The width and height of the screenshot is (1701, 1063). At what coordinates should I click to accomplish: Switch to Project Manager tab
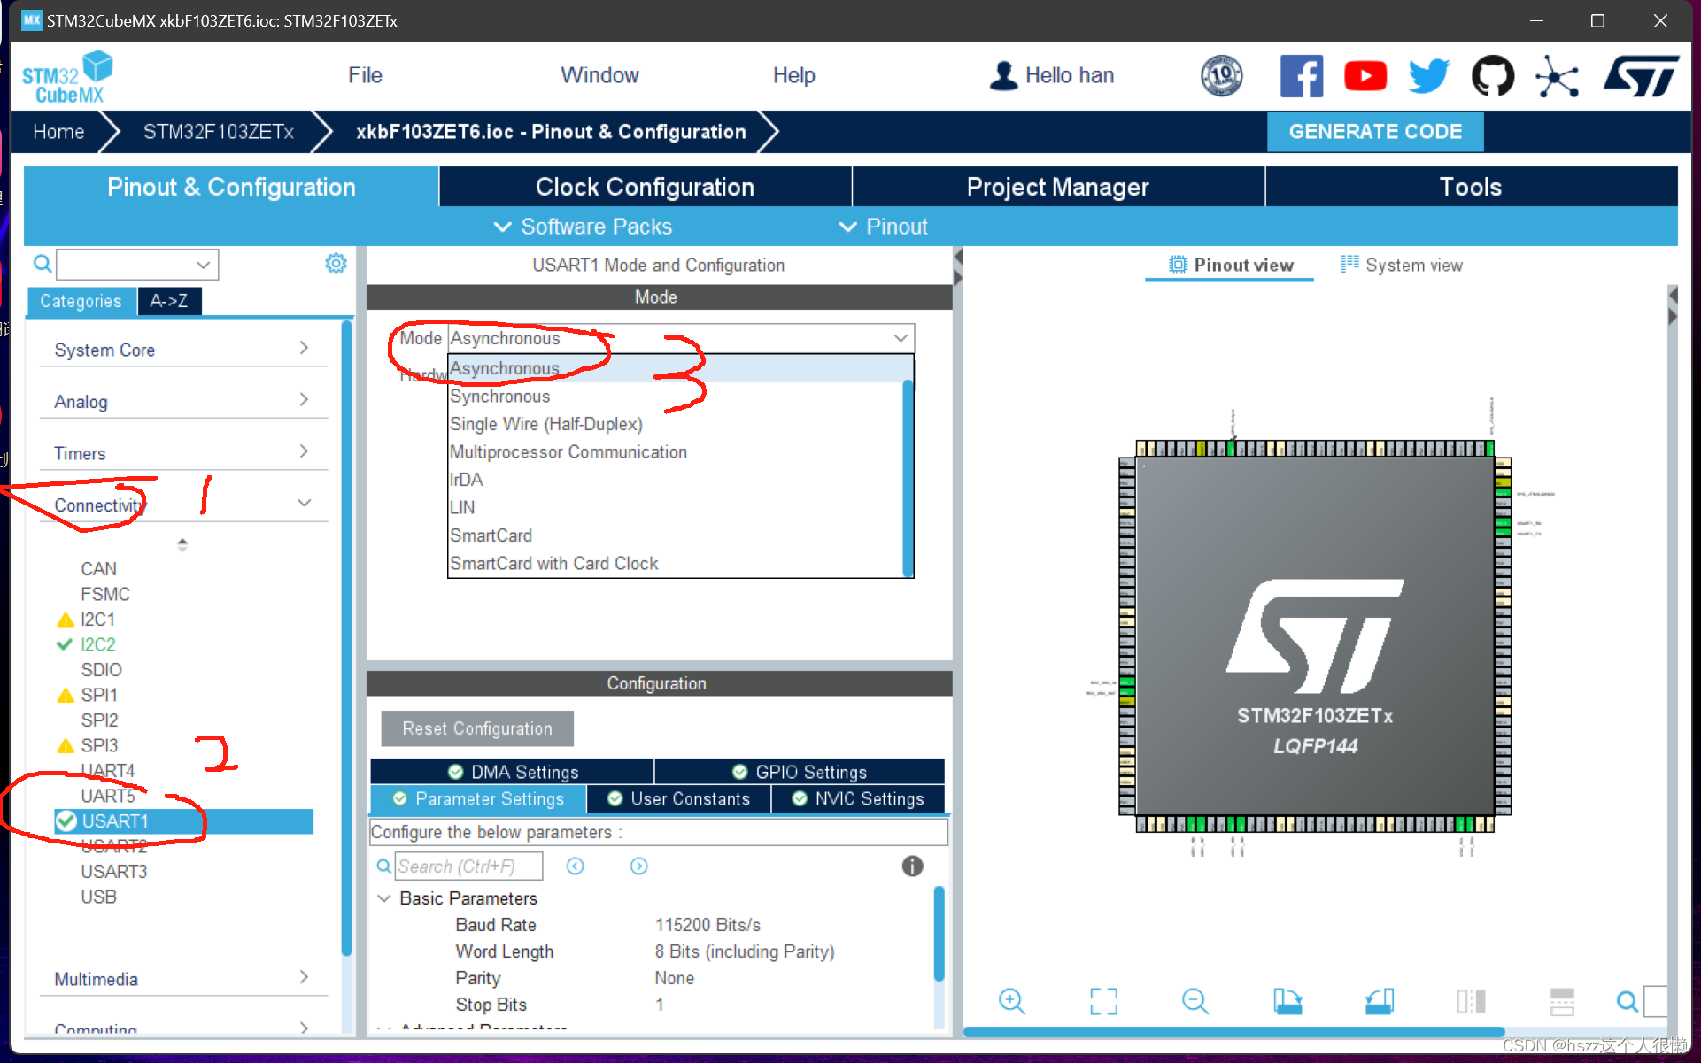tap(1058, 187)
